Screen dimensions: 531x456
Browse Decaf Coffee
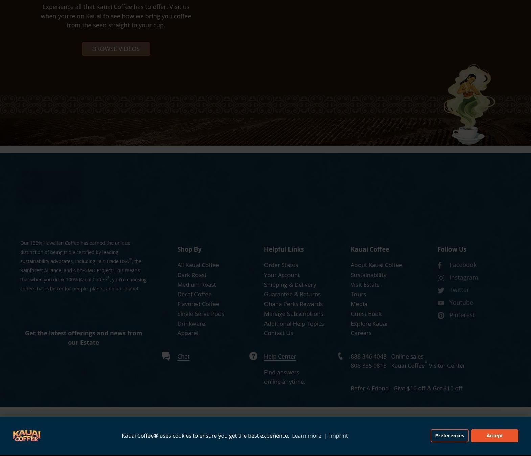[x=194, y=294]
